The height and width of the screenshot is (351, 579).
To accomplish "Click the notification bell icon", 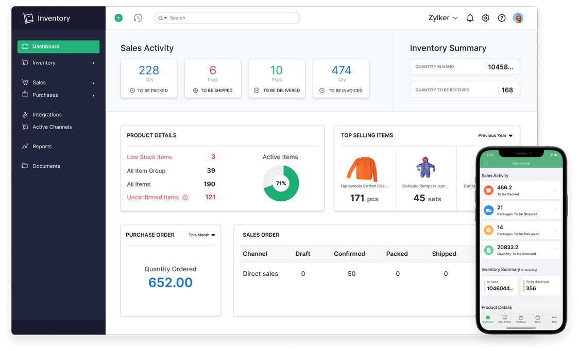I will 470,17.
